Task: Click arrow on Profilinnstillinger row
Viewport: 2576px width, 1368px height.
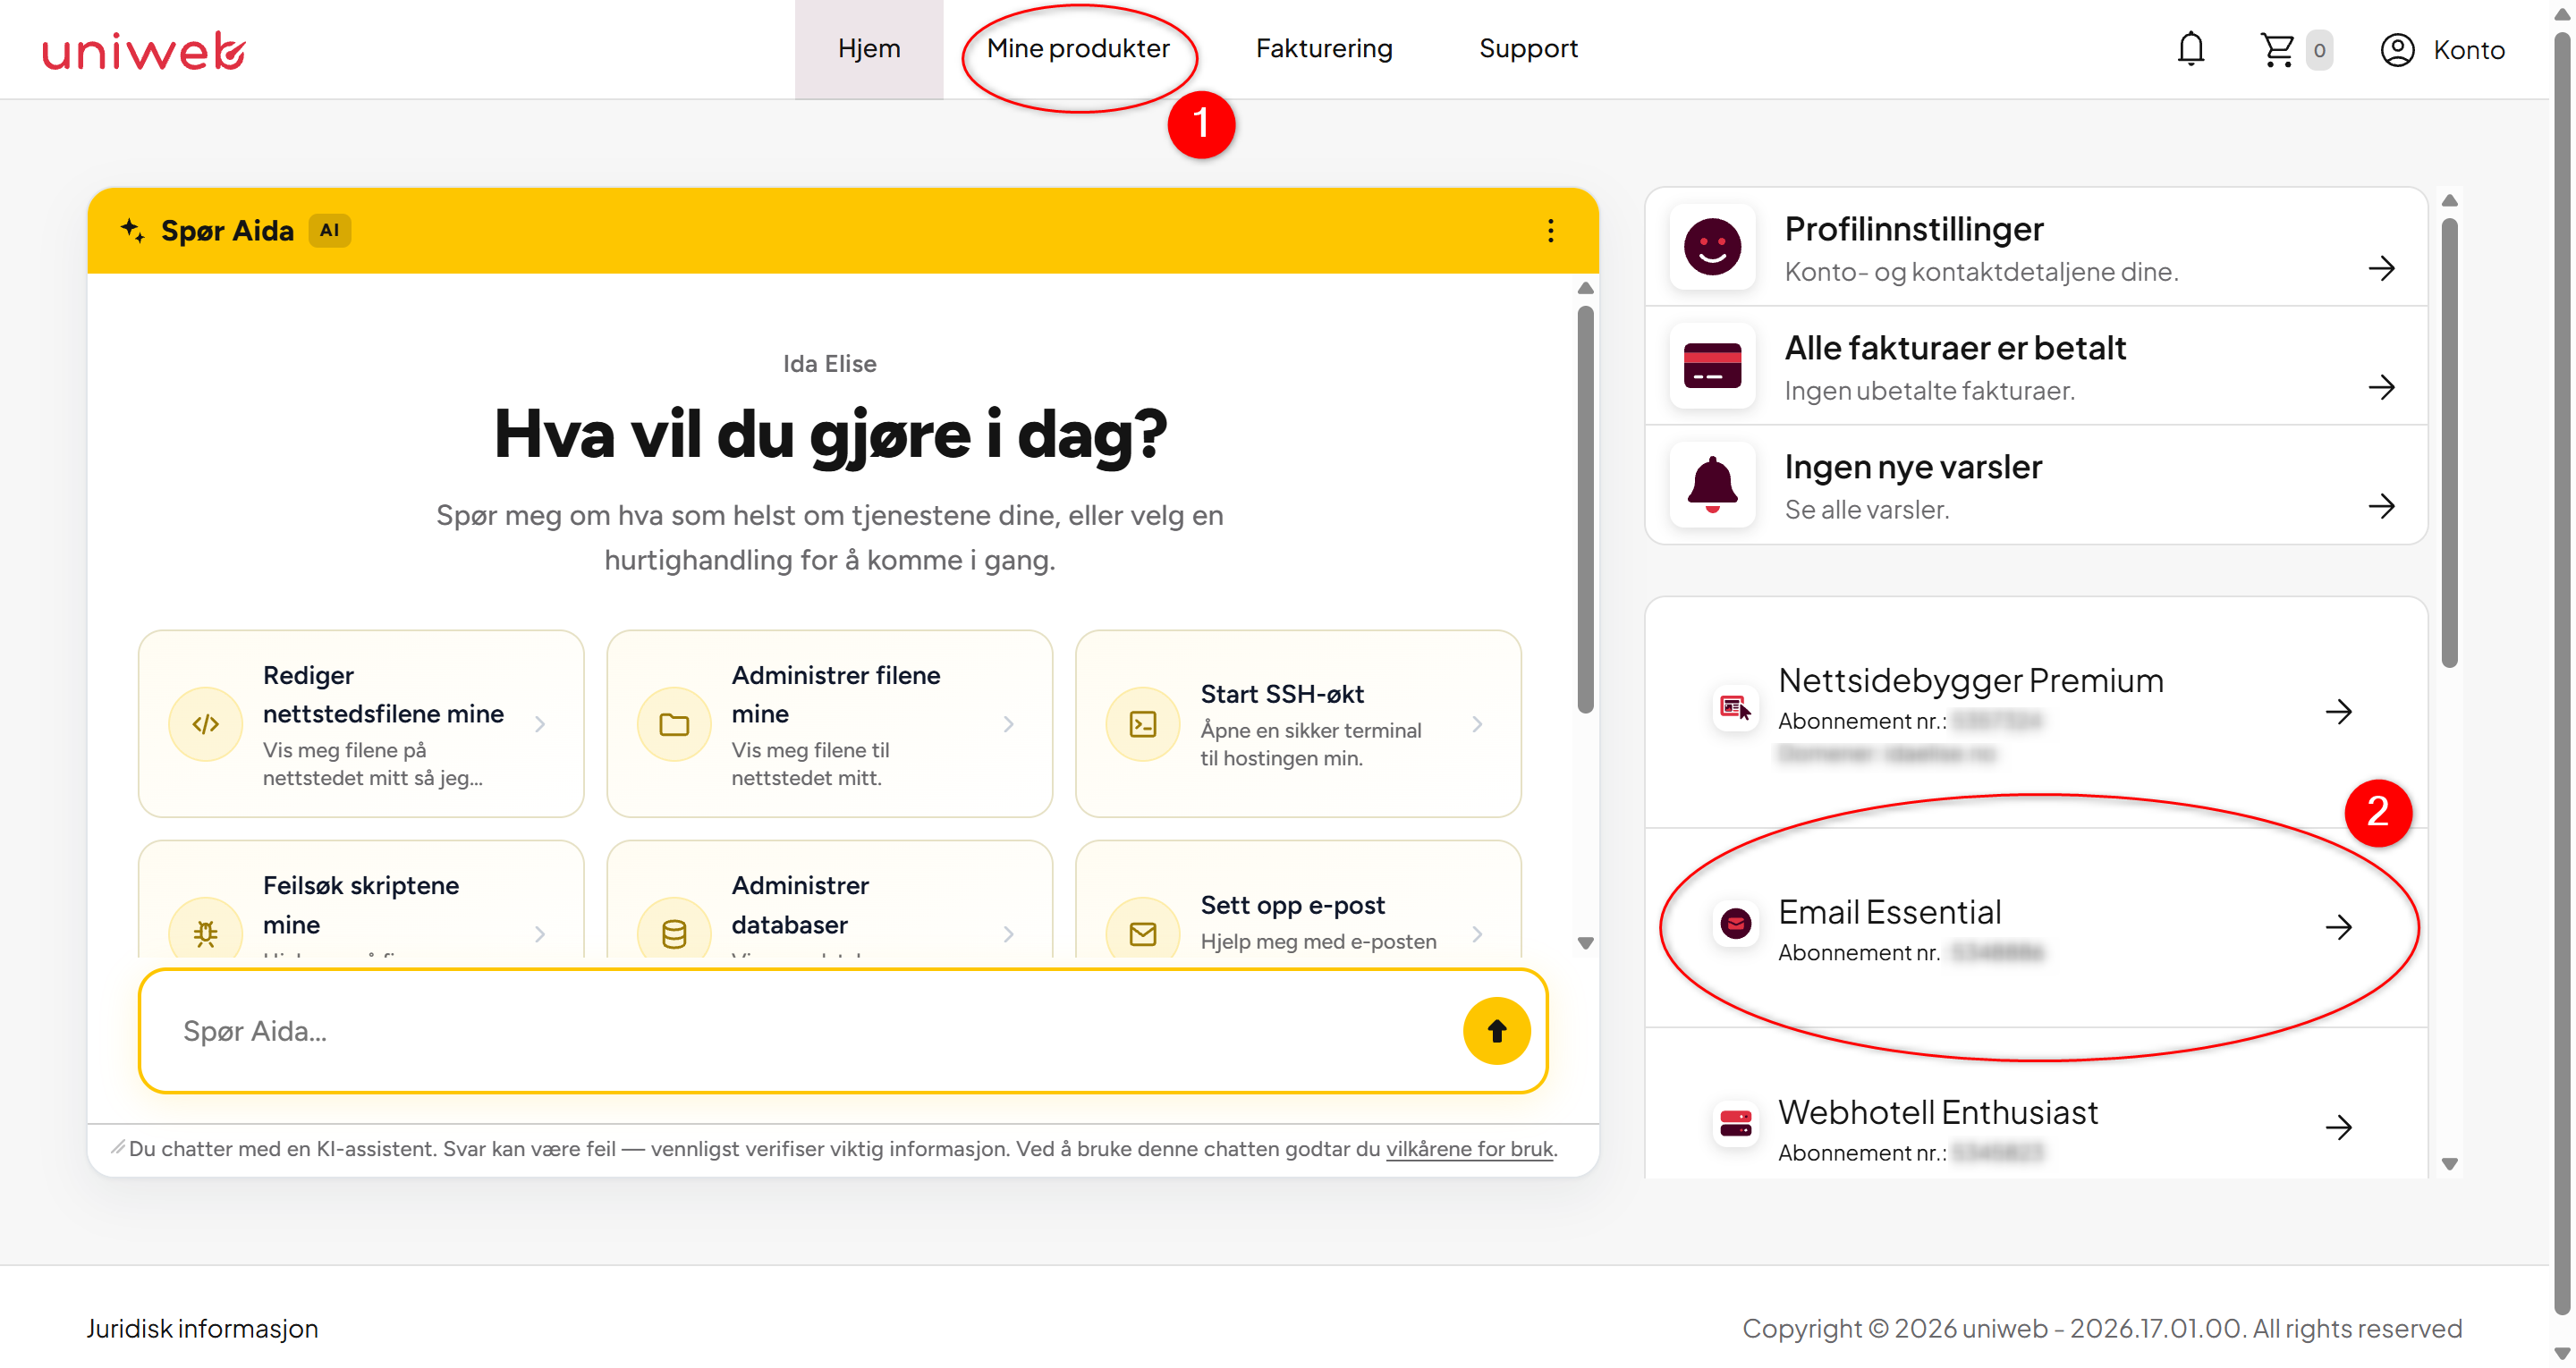Action: (2381, 268)
